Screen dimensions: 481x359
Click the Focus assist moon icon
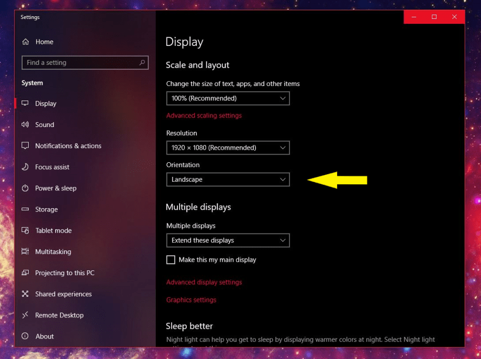(25, 167)
